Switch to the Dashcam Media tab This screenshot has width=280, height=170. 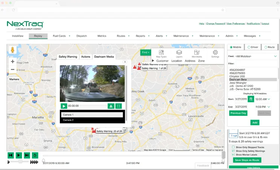[104, 57]
